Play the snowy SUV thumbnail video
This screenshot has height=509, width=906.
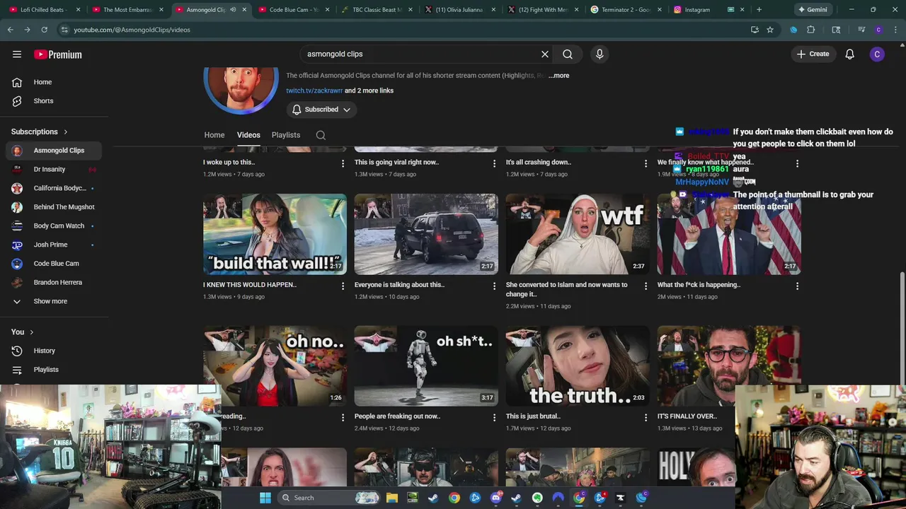click(426, 234)
